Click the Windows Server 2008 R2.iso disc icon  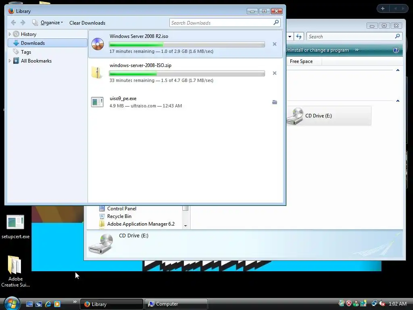pos(98,44)
